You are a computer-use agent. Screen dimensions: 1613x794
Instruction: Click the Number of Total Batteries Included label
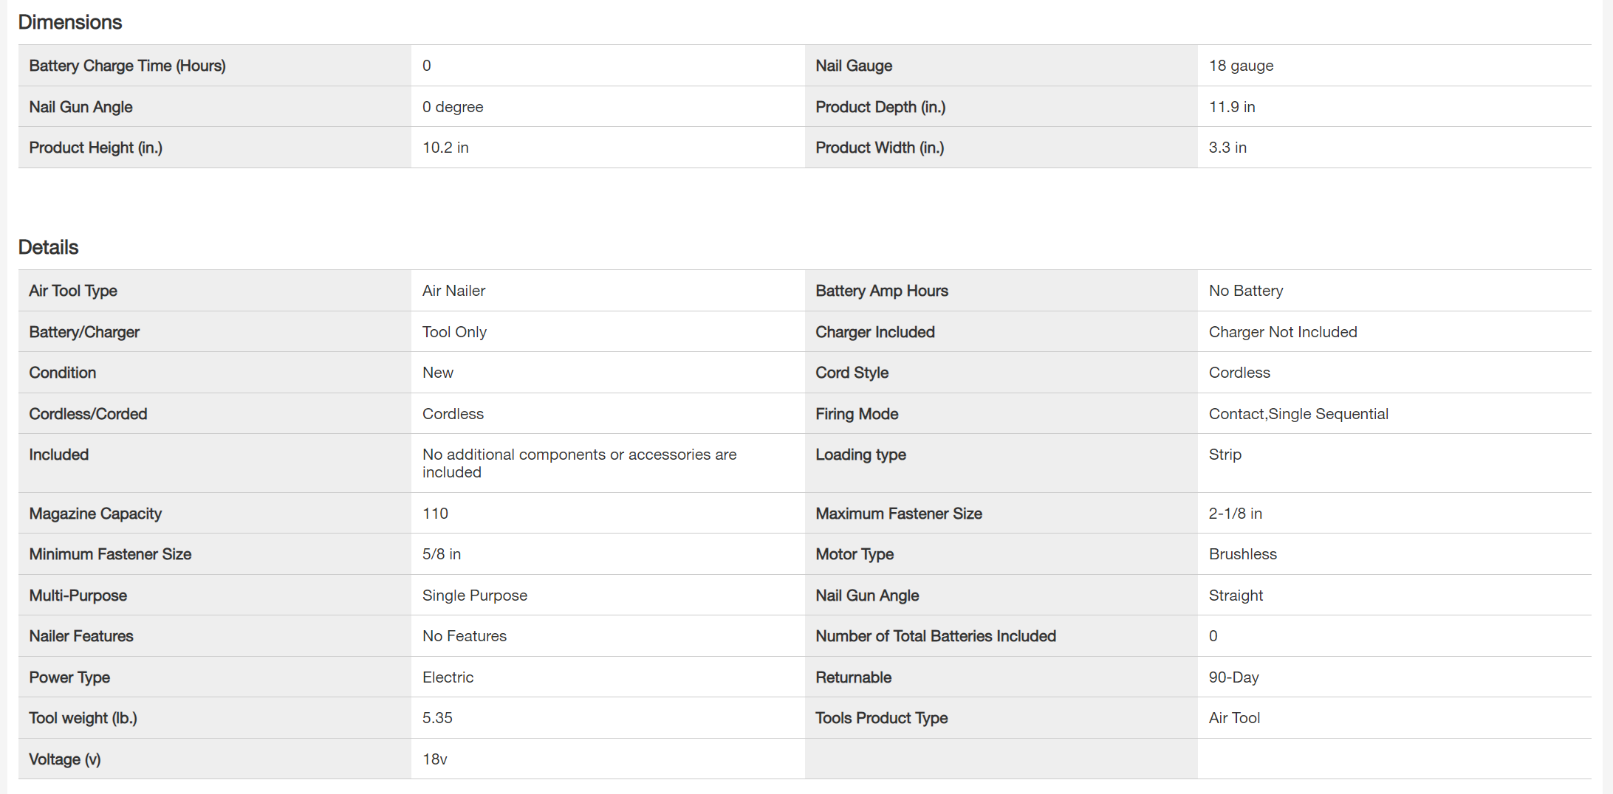pos(936,636)
